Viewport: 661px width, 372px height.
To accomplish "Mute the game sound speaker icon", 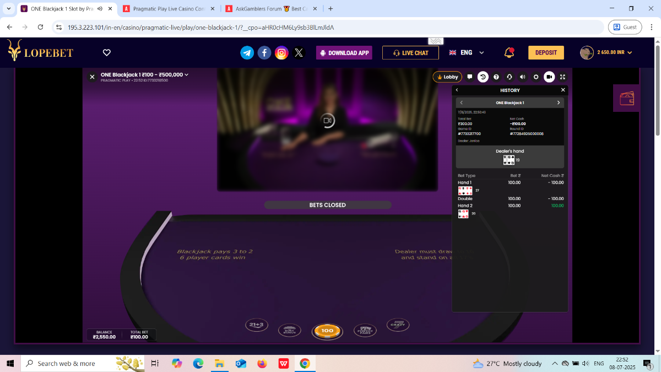I will (523, 77).
